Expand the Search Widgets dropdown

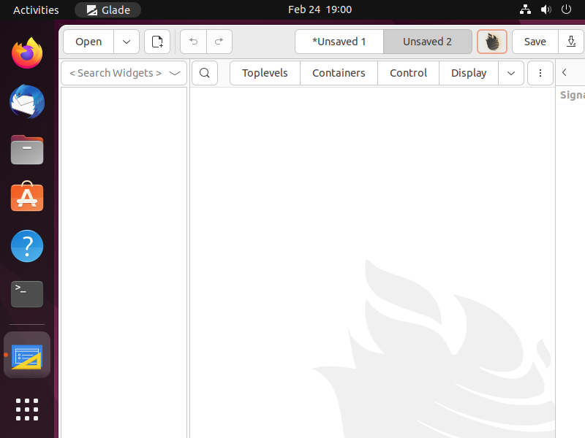click(175, 73)
